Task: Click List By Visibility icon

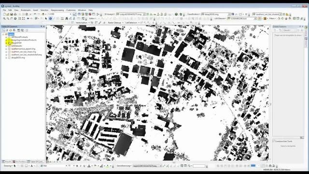Action: click(x=11, y=30)
